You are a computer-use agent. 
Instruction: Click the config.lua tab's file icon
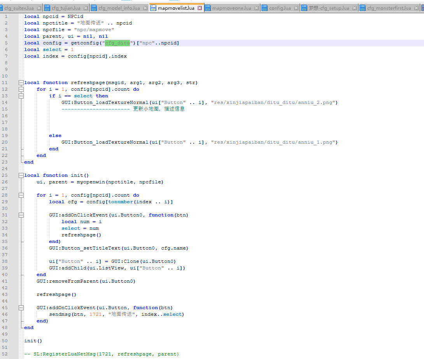click(x=265, y=8)
